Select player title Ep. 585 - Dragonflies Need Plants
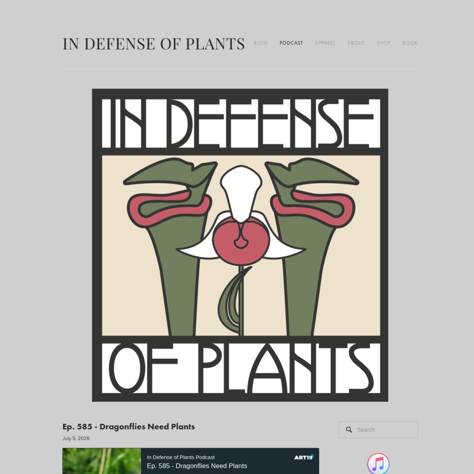Image resolution: width=474 pixels, height=474 pixels. pos(197,466)
